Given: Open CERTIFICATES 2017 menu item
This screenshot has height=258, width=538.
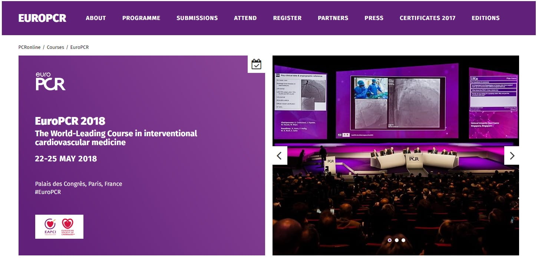Looking at the screenshot, I should [428, 18].
